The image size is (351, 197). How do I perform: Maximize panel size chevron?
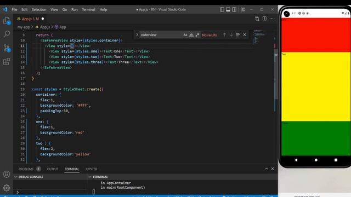click(x=267, y=169)
